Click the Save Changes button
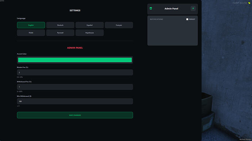Image resolution: width=252 pixels, height=141 pixels. tap(75, 115)
